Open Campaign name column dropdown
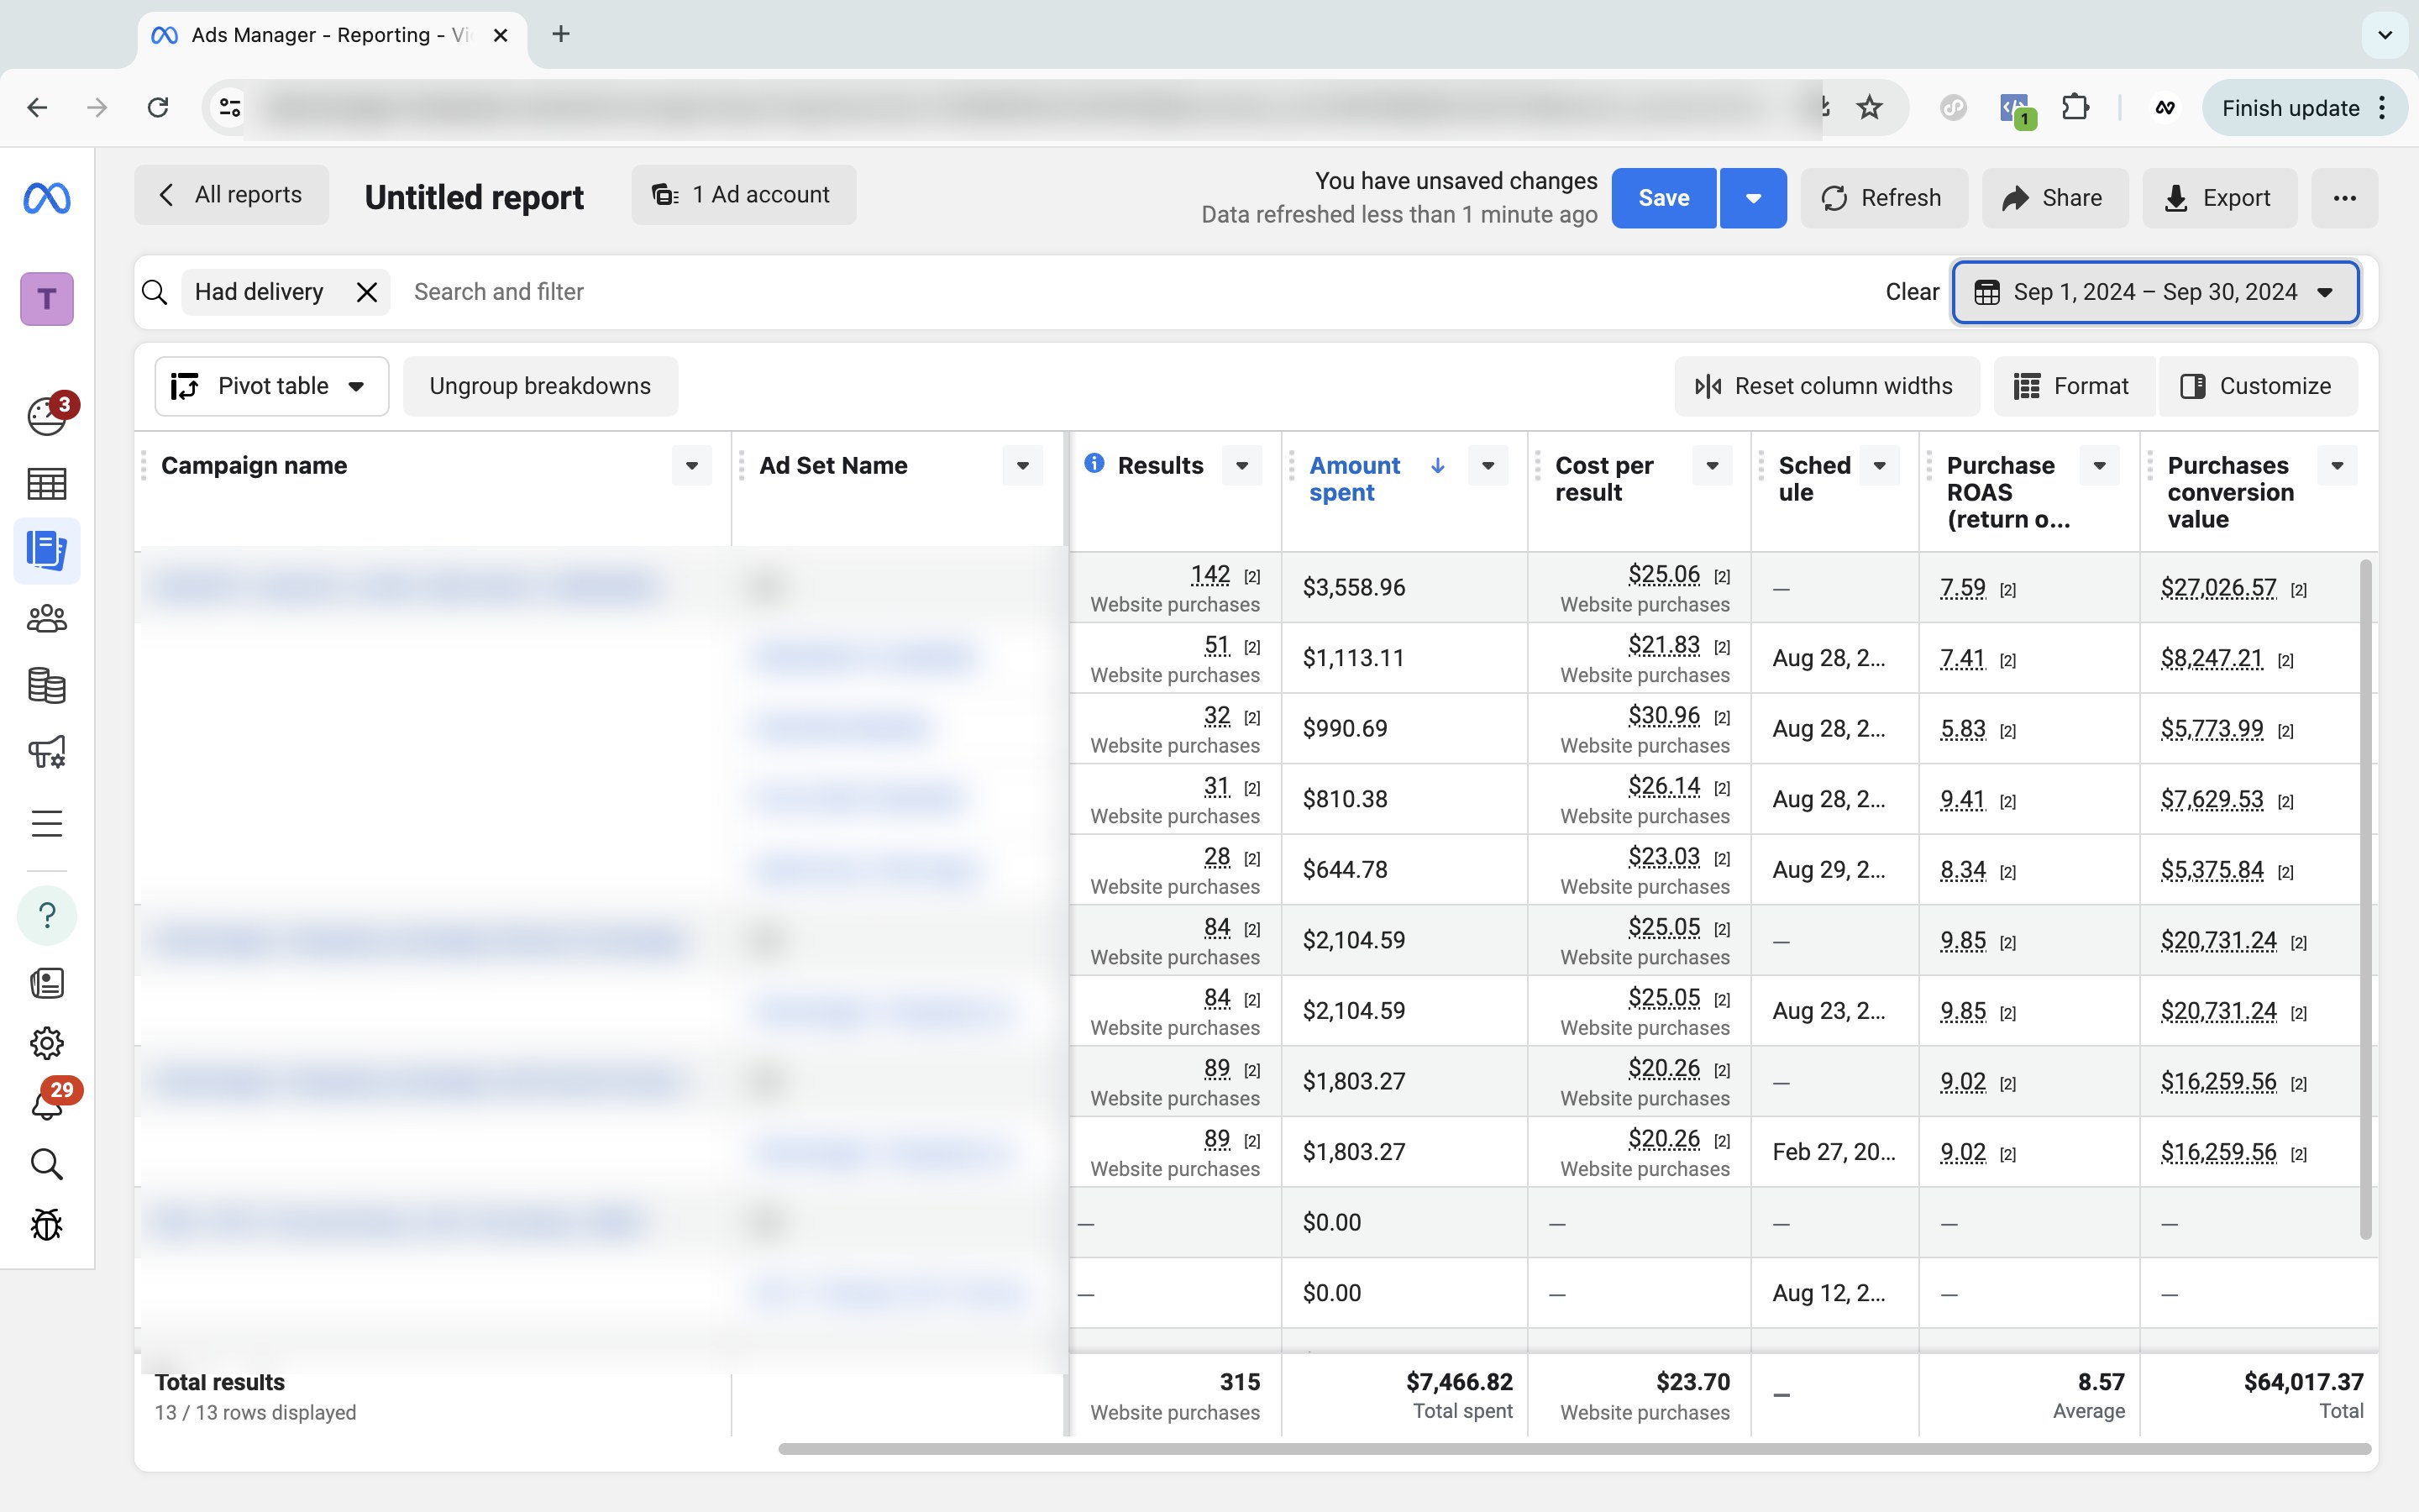 point(692,466)
